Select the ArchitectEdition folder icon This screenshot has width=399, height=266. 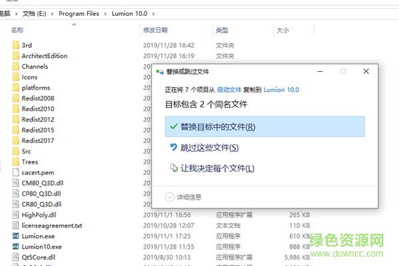[16, 56]
